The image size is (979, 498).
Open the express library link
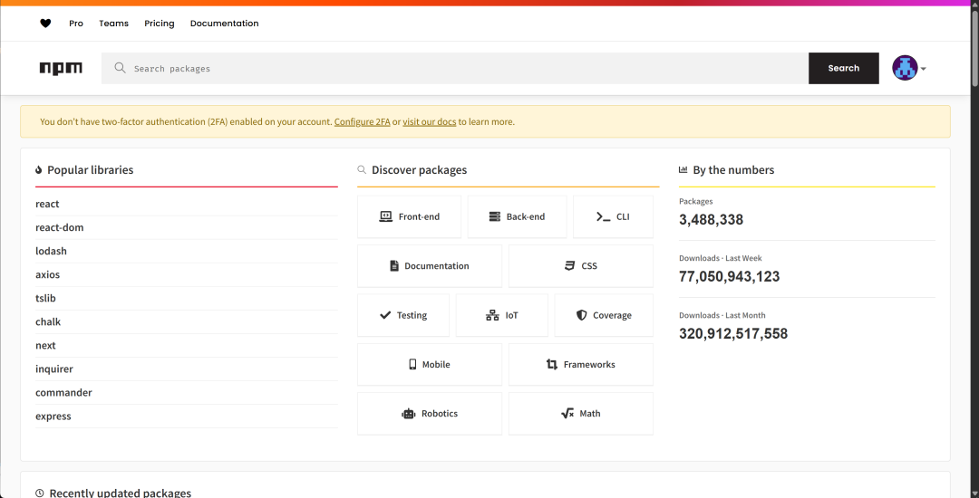click(x=53, y=417)
